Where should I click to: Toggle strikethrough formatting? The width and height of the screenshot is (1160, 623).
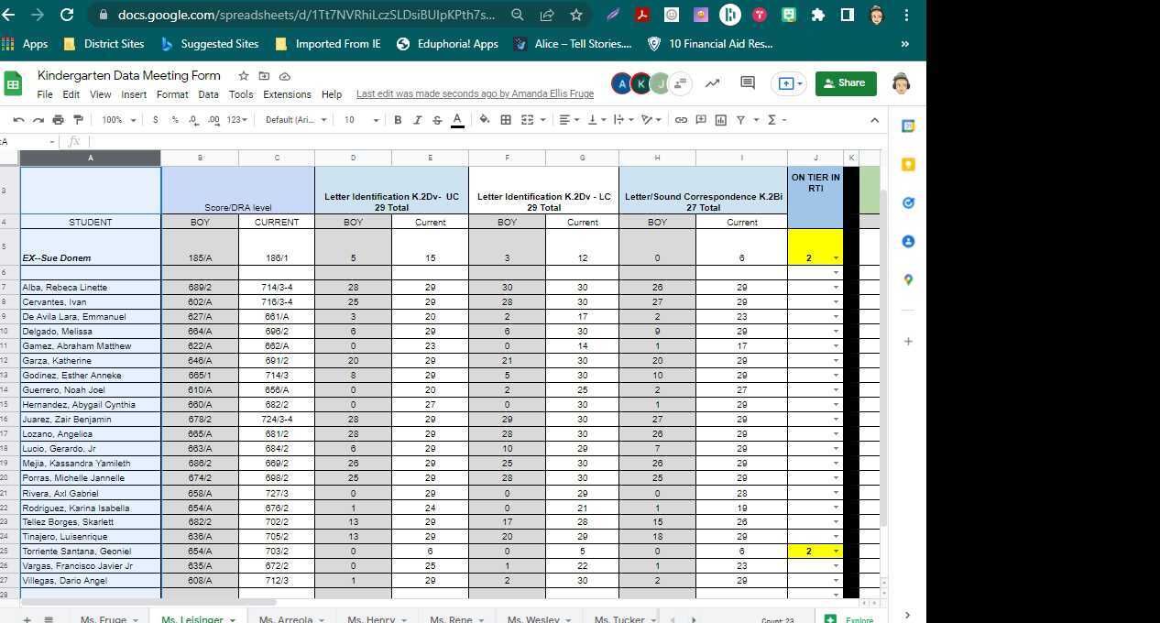[437, 120]
